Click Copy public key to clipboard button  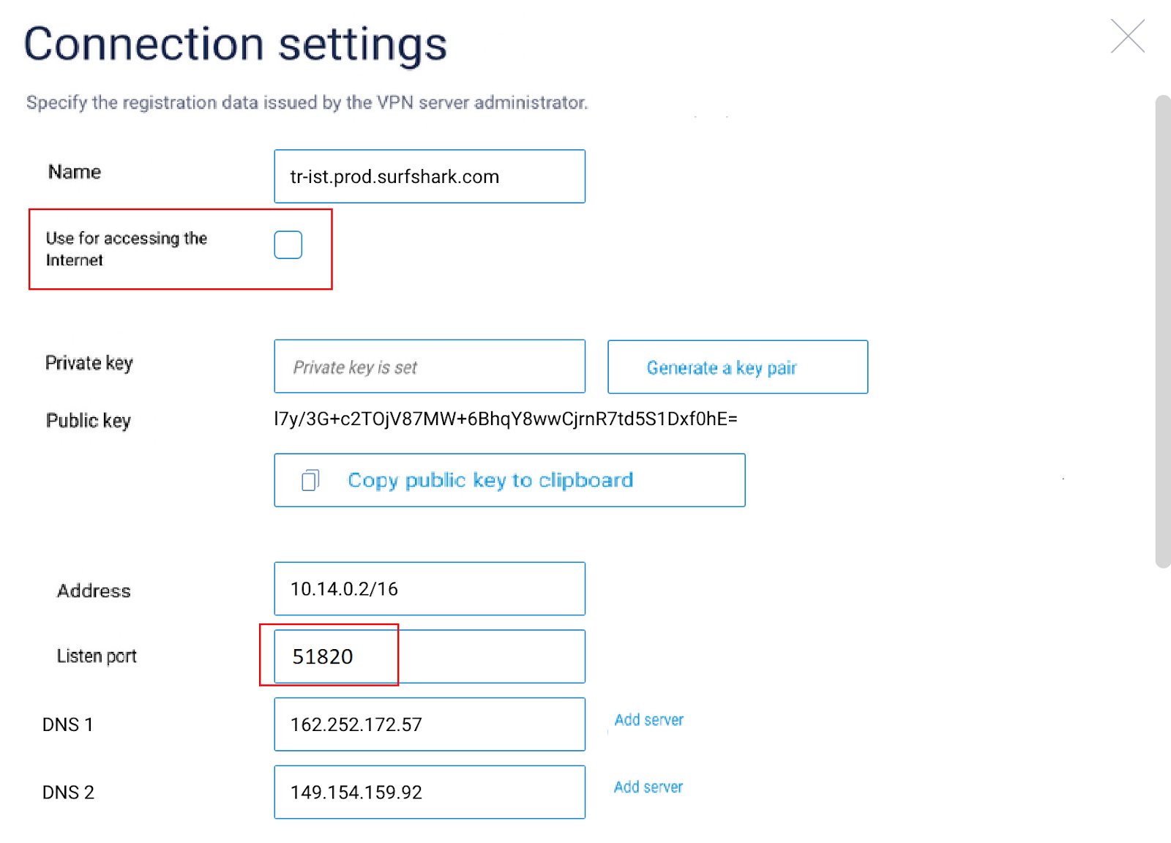coord(509,480)
